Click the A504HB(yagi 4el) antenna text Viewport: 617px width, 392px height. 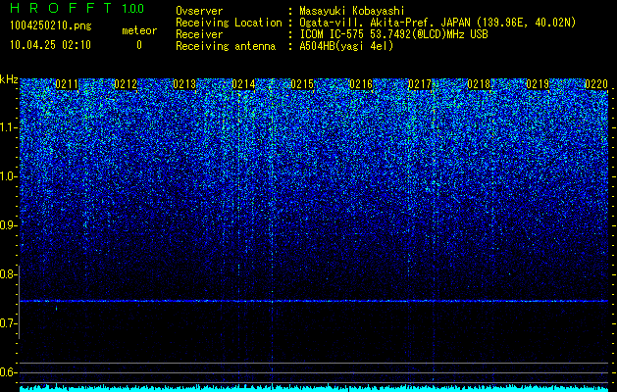coord(346,46)
